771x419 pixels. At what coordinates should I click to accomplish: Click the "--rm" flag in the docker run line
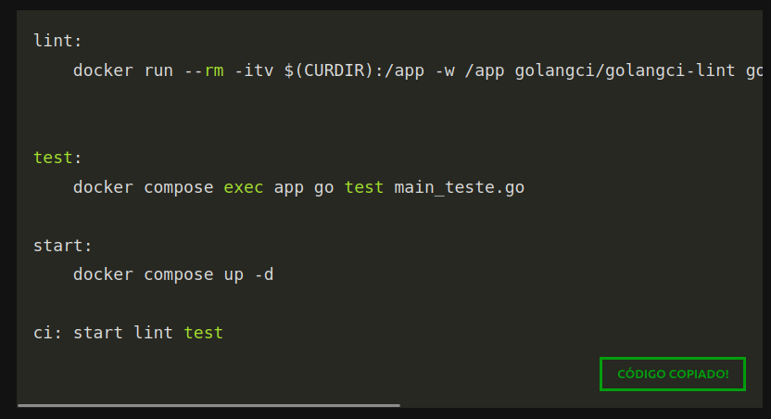204,71
